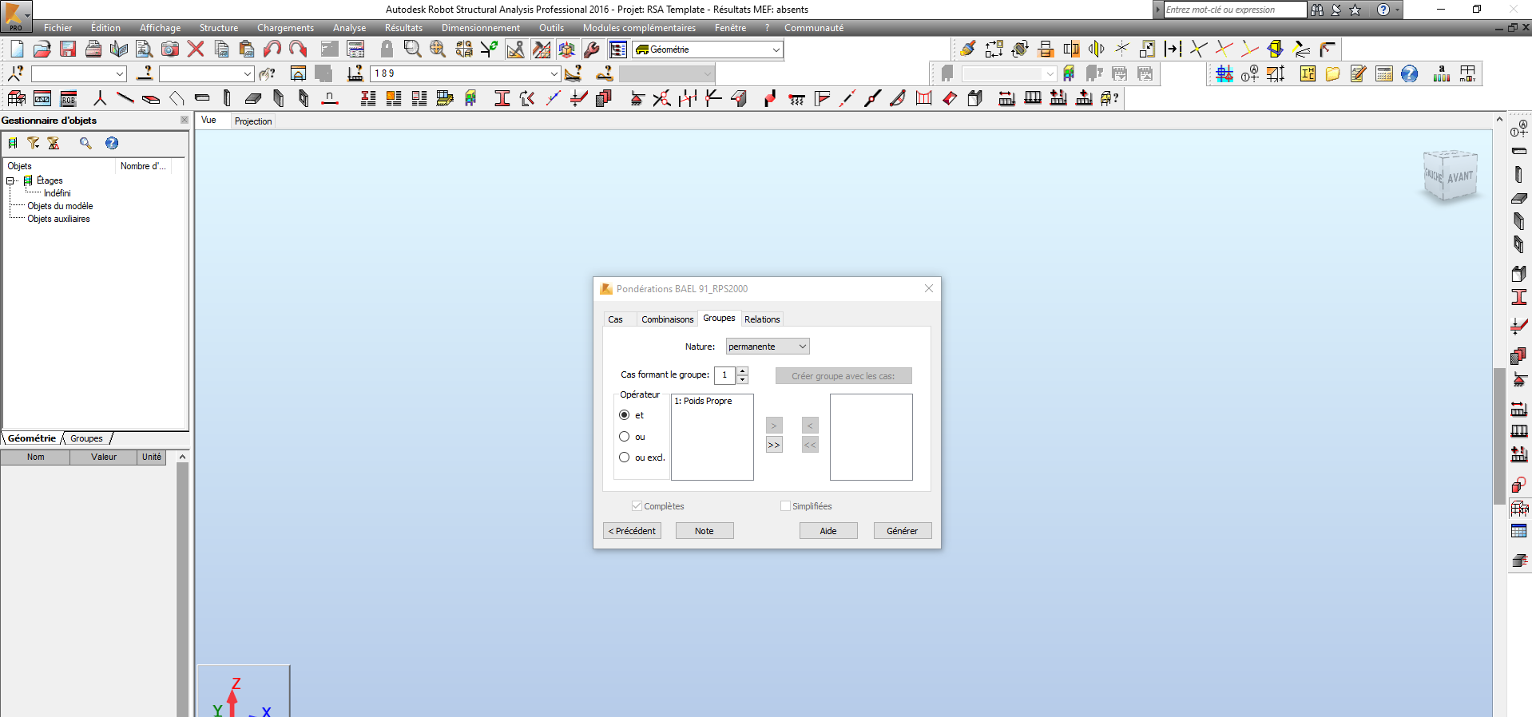Increase the 'Cas formant le groupe' spinner

point(743,370)
